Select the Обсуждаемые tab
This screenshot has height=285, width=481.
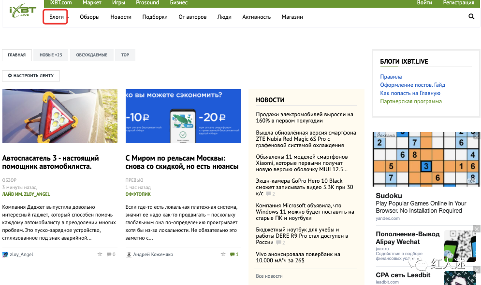(91, 55)
